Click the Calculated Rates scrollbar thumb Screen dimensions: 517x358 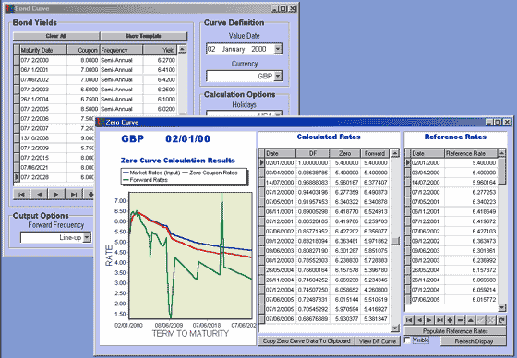[395, 241]
